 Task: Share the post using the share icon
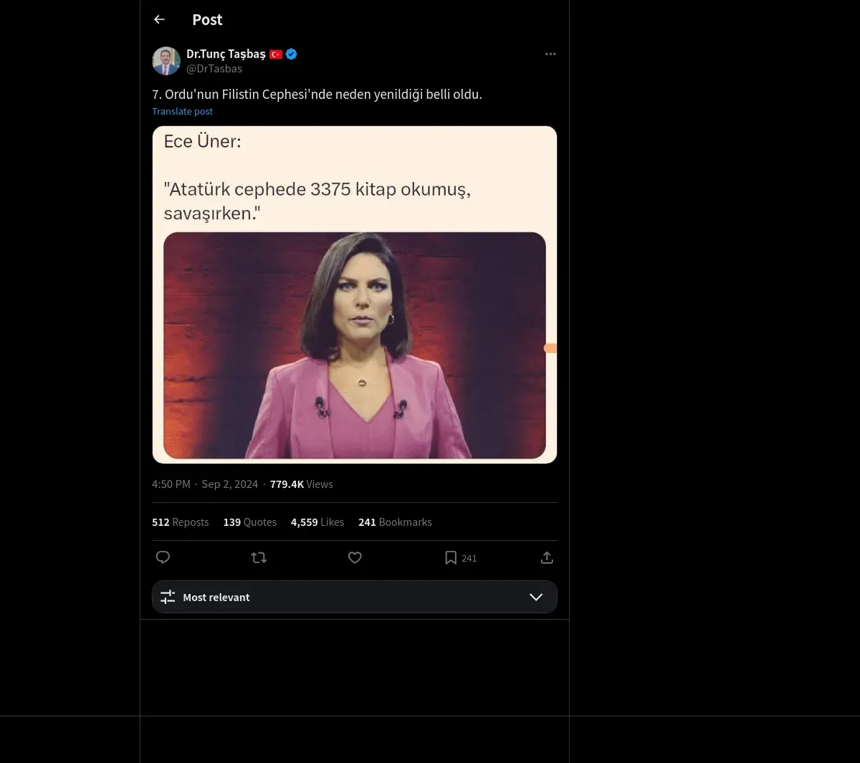pos(547,557)
